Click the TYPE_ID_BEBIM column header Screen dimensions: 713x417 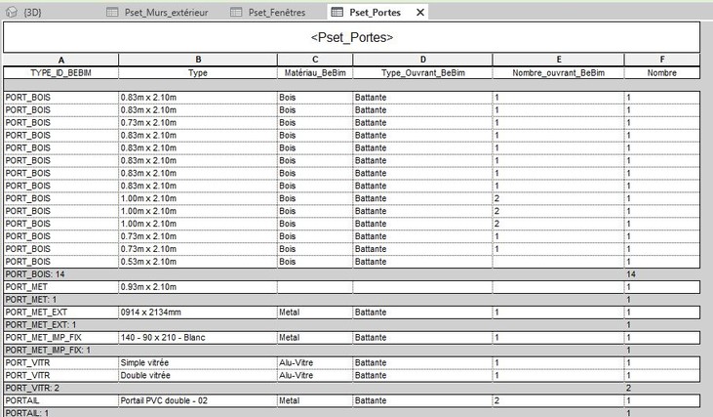coord(61,72)
